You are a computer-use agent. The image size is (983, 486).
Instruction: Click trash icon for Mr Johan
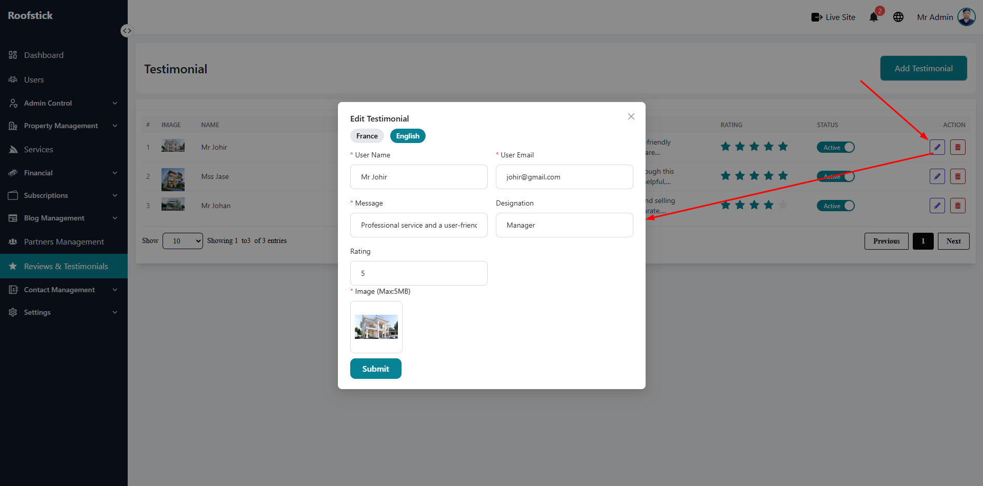point(958,206)
